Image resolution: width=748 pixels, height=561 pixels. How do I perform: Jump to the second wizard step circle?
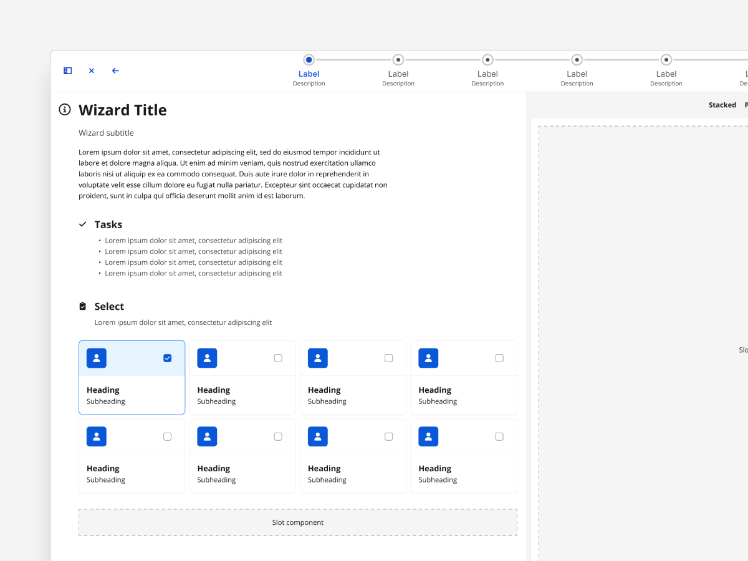(398, 60)
